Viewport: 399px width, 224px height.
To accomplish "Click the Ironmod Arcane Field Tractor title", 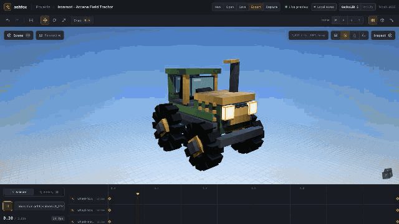I will (85, 7).
